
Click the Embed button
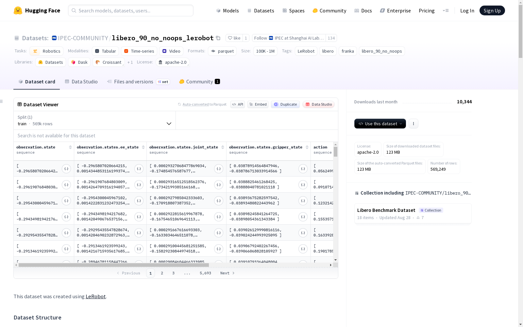coord(258,104)
